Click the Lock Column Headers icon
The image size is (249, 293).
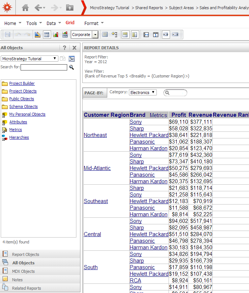pos(155,35)
